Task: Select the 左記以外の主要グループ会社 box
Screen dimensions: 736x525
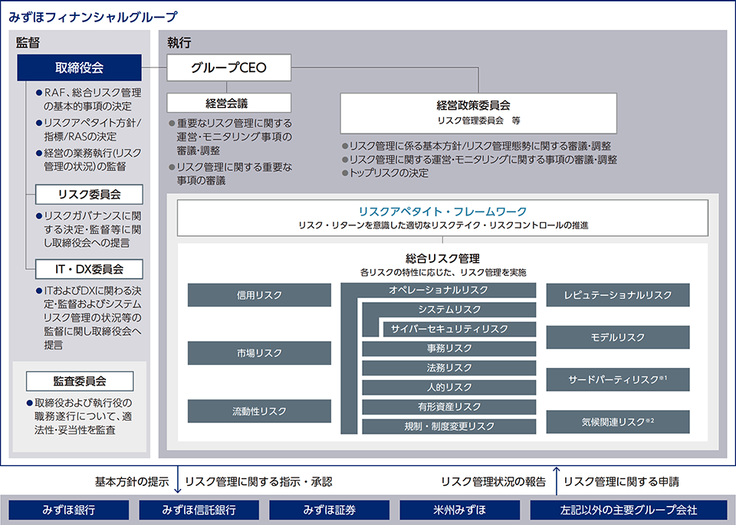Action: point(629,510)
